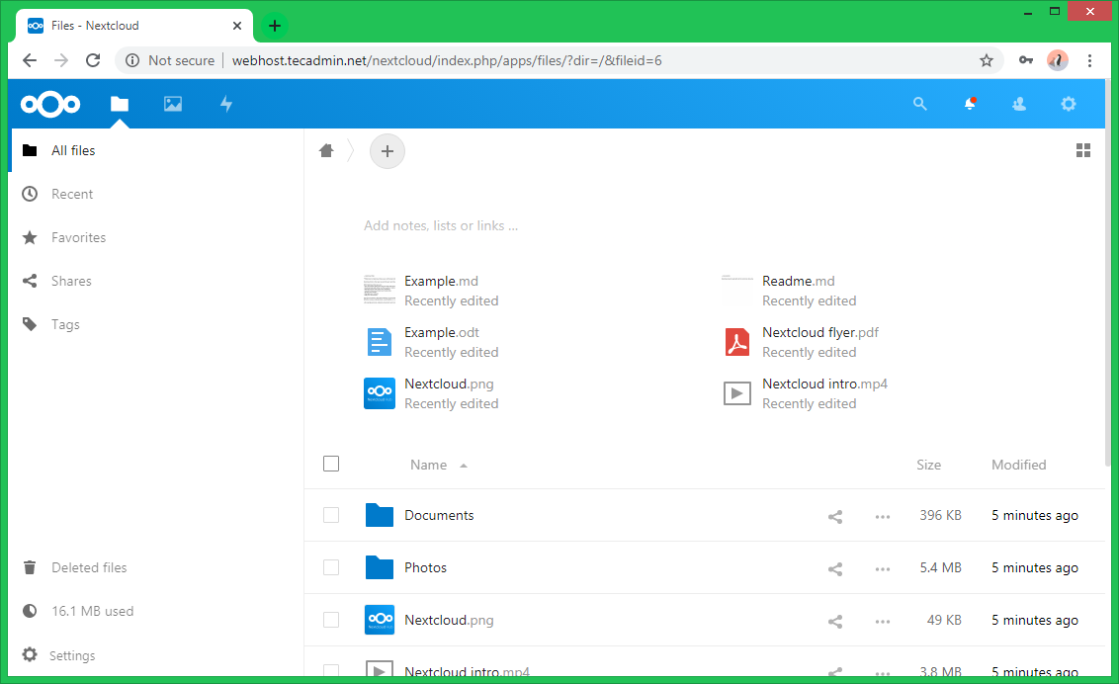Click the Nextcloud flyer.pdf PDF icon
This screenshot has width=1119, height=684.
[737, 342]
